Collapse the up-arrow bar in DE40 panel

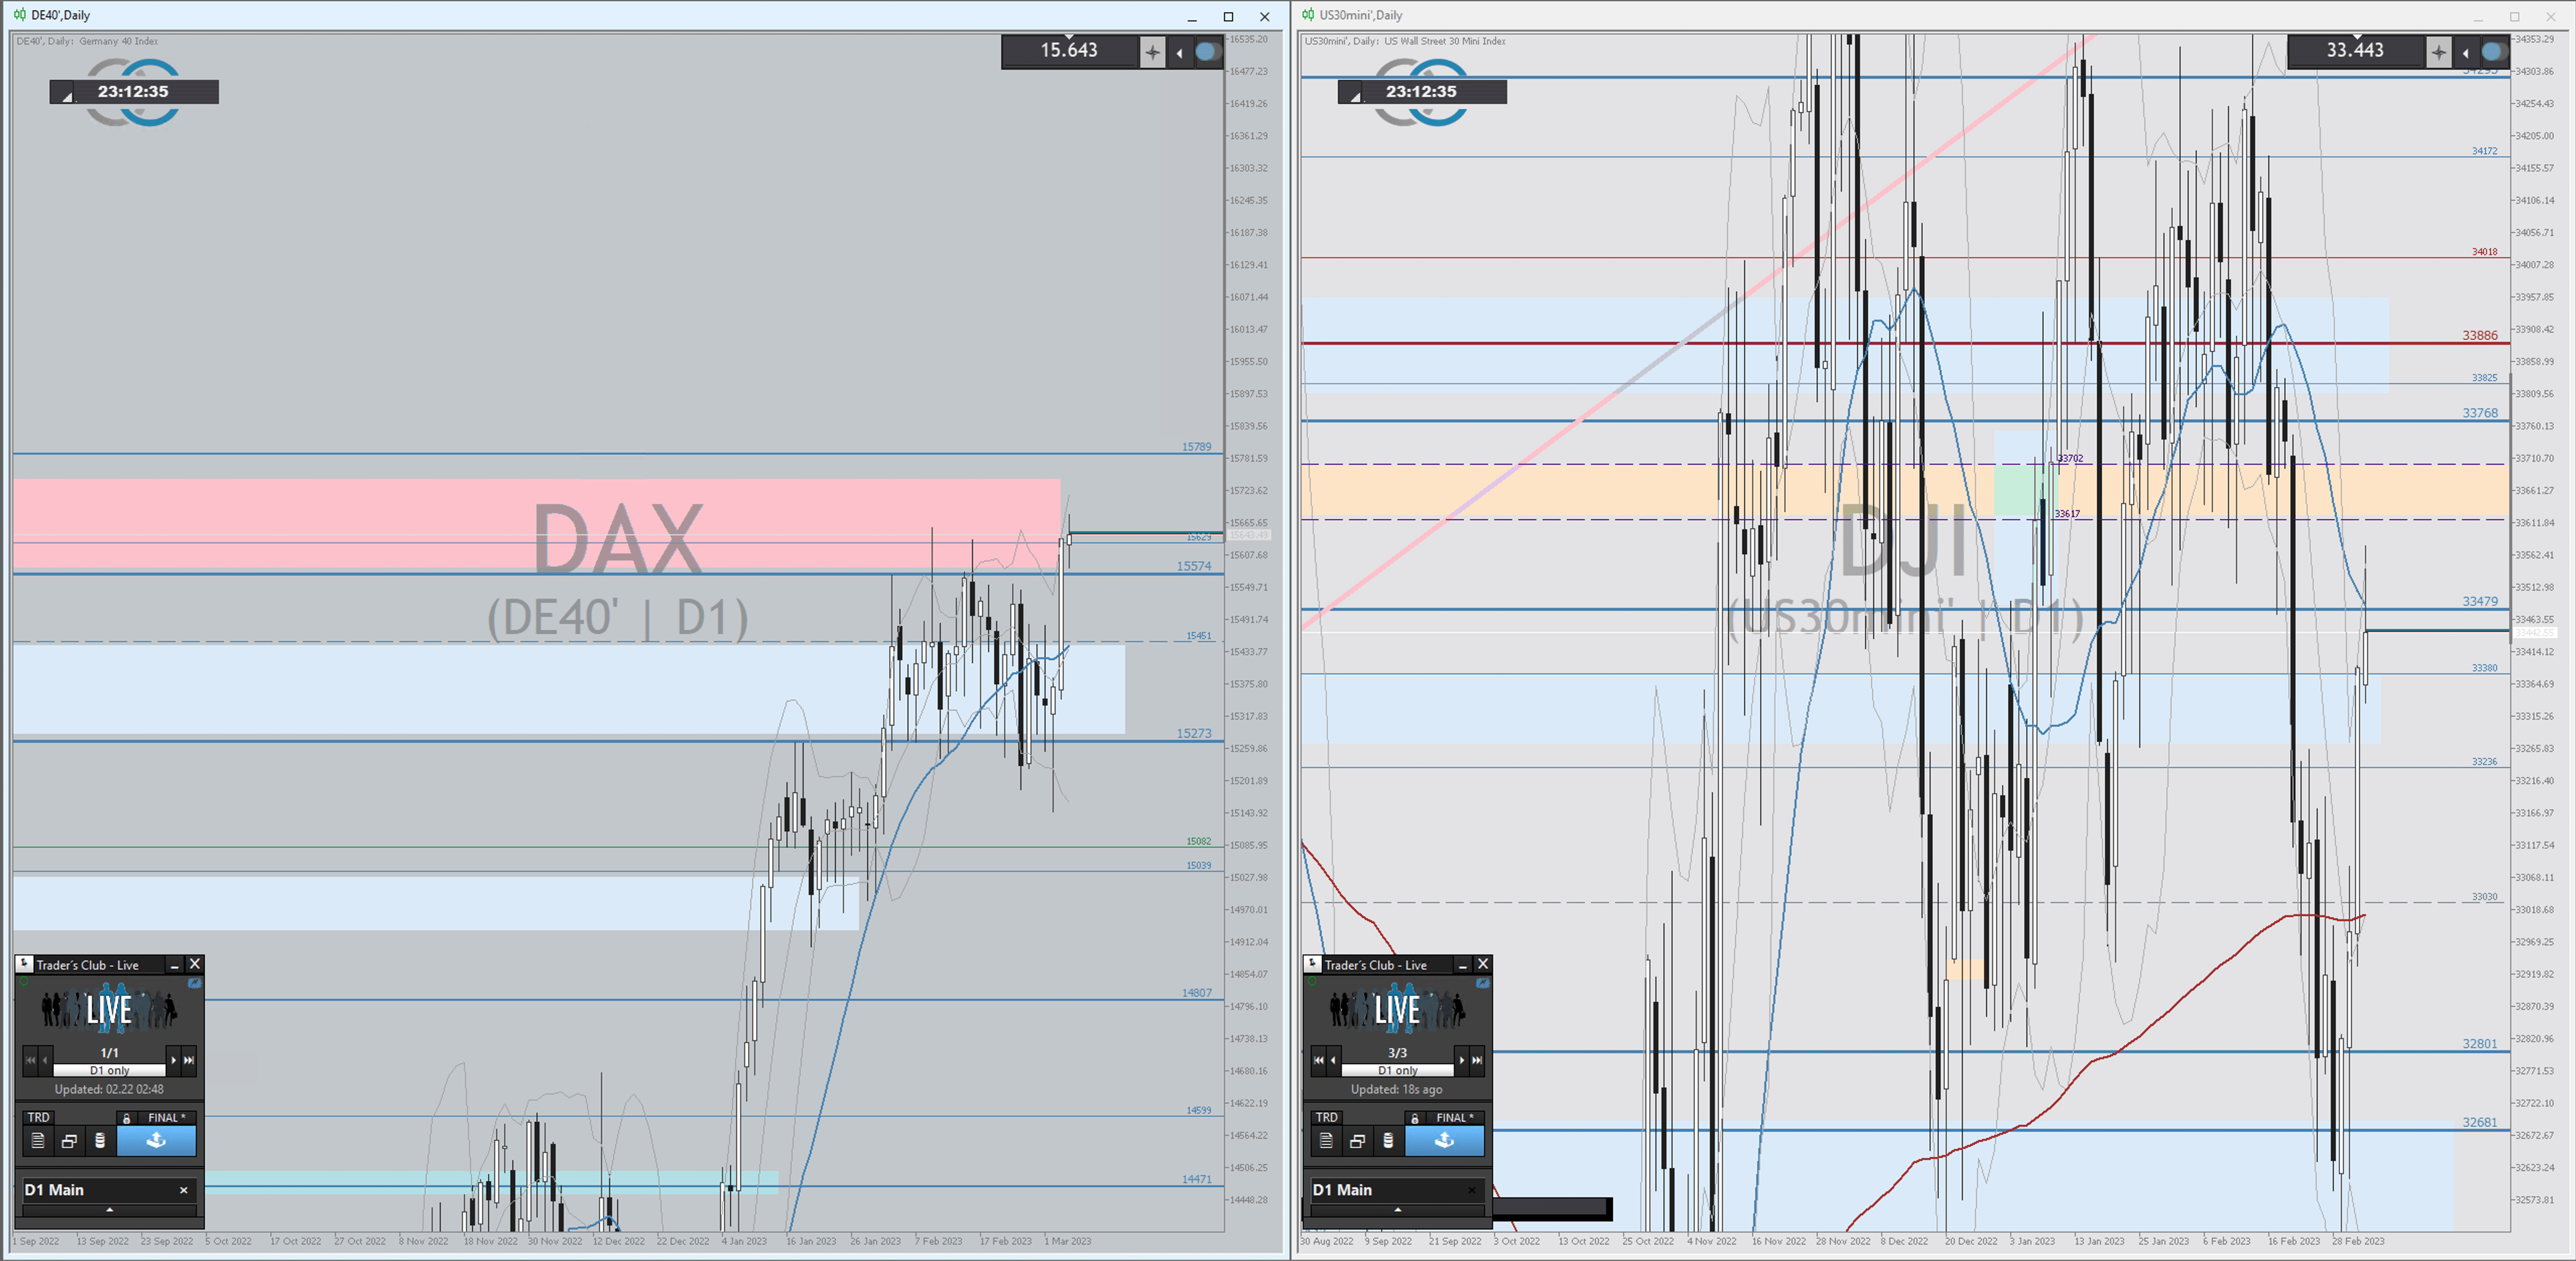[110, 1210]
